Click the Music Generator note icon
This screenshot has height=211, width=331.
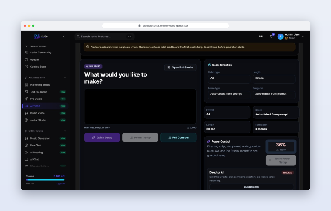point(26,138)
